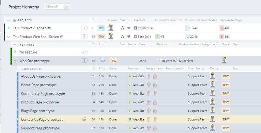The height and width of the screenshot is (133, 261).
Task: Click the Business Value column header
Action: 189,44
